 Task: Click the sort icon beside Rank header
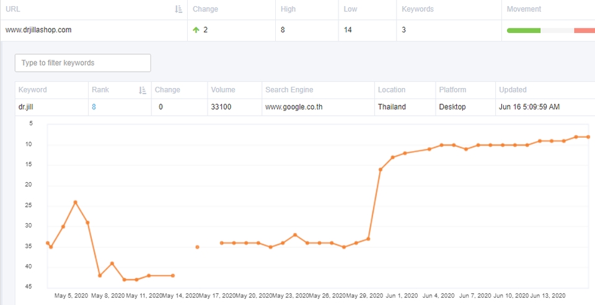pos(143,90)
